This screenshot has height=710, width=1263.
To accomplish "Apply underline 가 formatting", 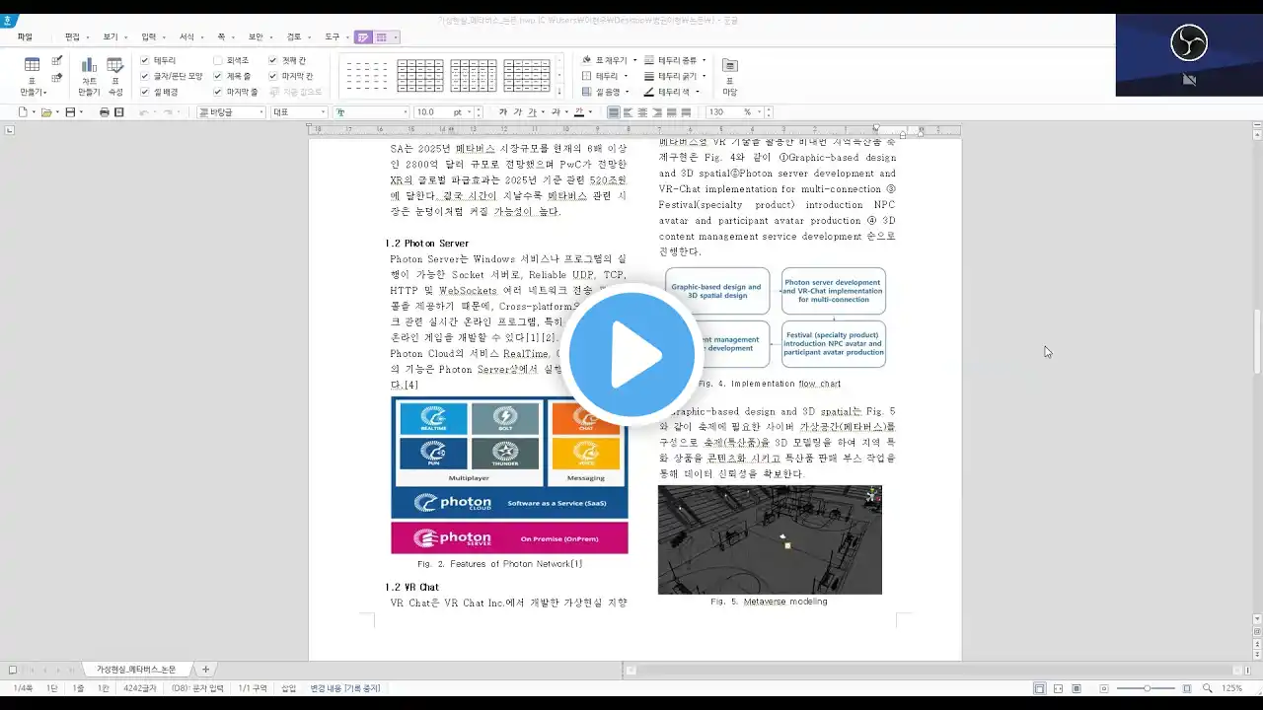I will tap(533, 112).
